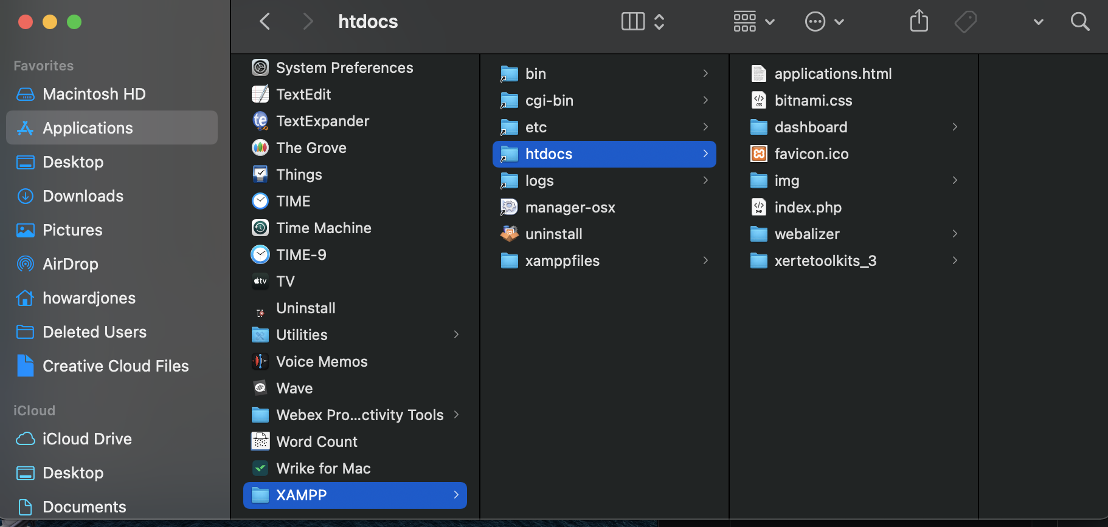Viewport: 1108px width, 527px height.
Task: Expand the dashboard folder chevron
Action: click(955, 127)
